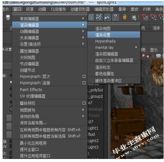Viewport: 164px width, 162px height.
Task: Open the 约束 menu
Action: click(x=147, y=10)
